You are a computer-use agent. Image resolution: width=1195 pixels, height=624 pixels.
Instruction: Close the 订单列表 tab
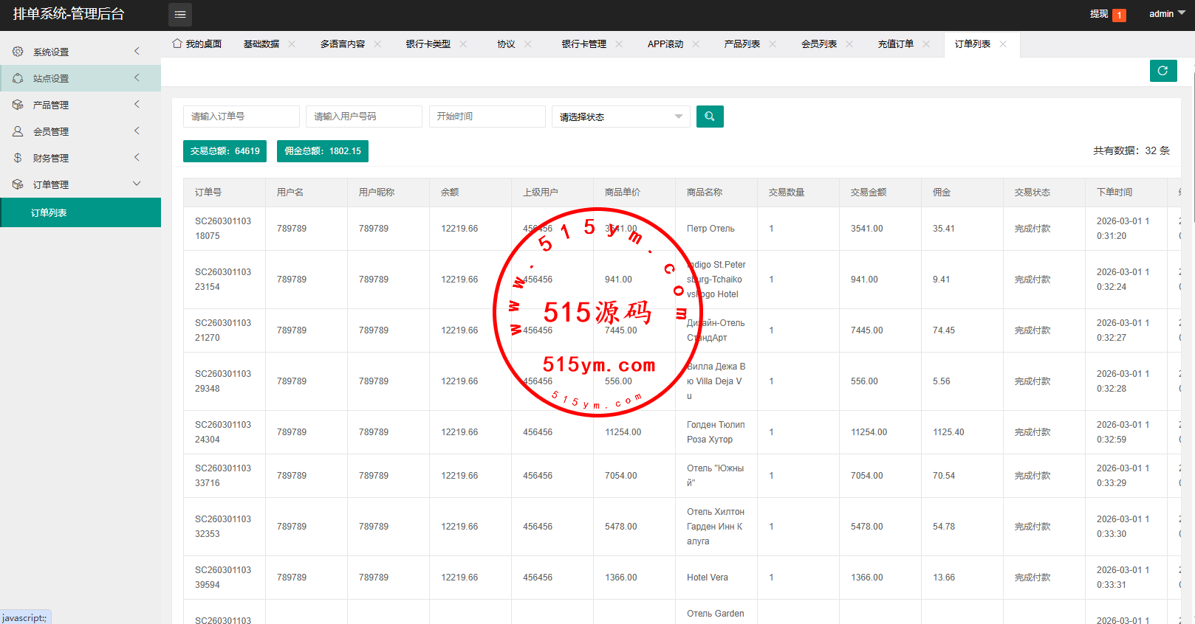pos(1003,44)
